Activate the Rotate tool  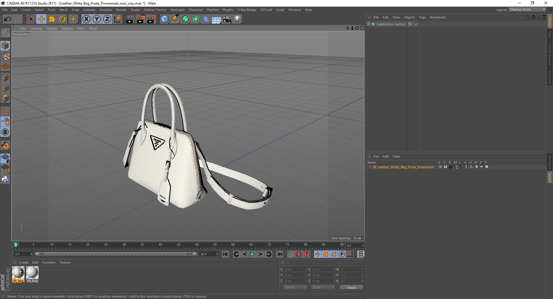[62, 19]
